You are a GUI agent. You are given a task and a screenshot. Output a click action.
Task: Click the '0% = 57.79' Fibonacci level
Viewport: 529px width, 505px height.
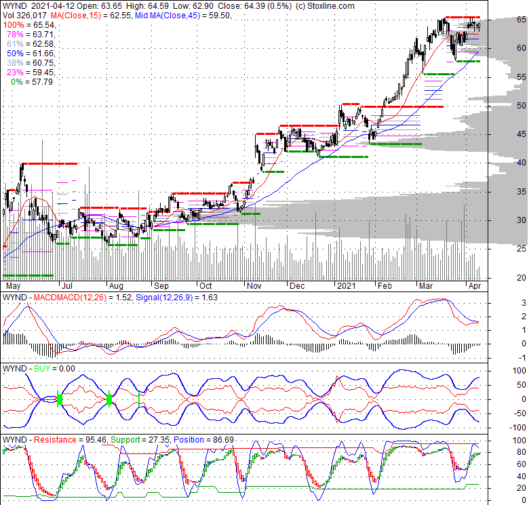pyautogui.click(x=32, y=81)
